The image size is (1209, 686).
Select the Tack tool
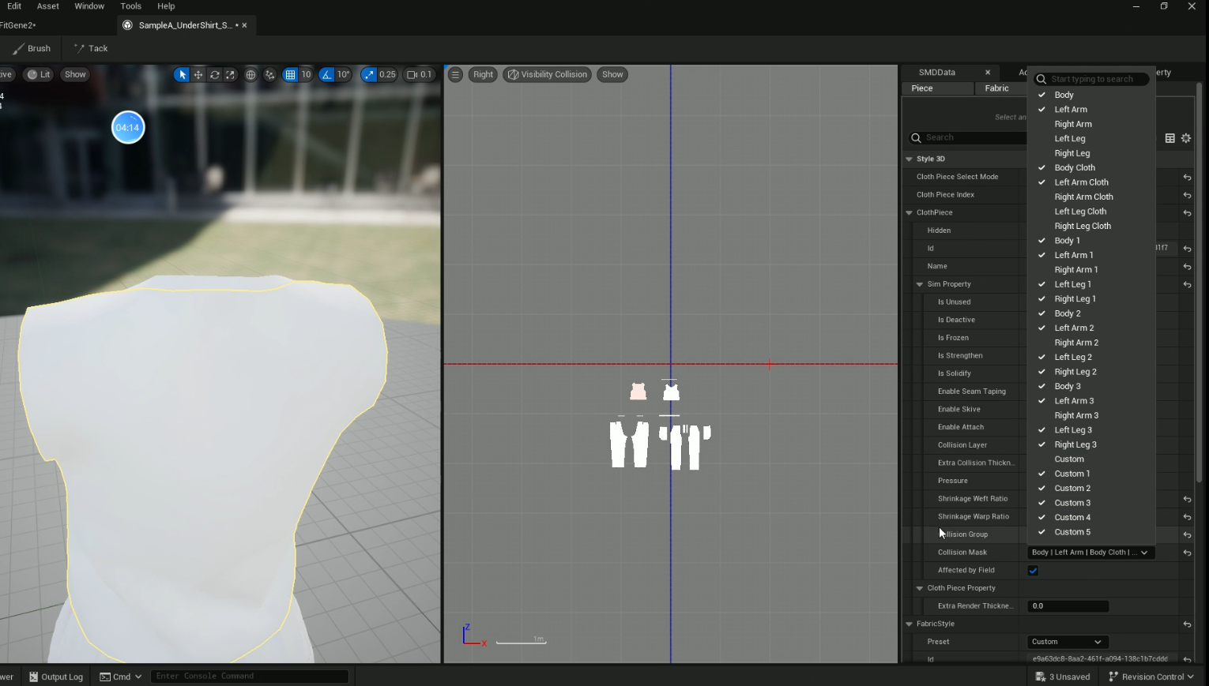point(91,48)
